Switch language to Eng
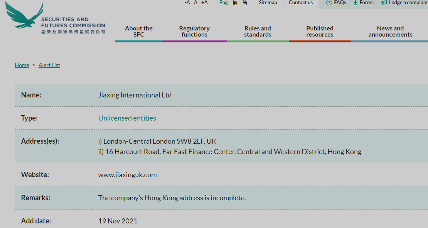This screenshot has height=228, width=428. (x=224, y=2)
